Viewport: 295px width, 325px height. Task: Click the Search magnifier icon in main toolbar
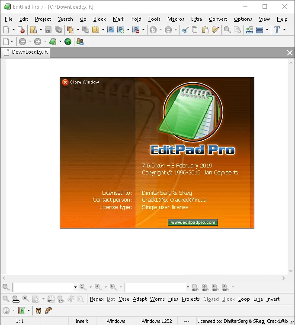click(228, 30)
